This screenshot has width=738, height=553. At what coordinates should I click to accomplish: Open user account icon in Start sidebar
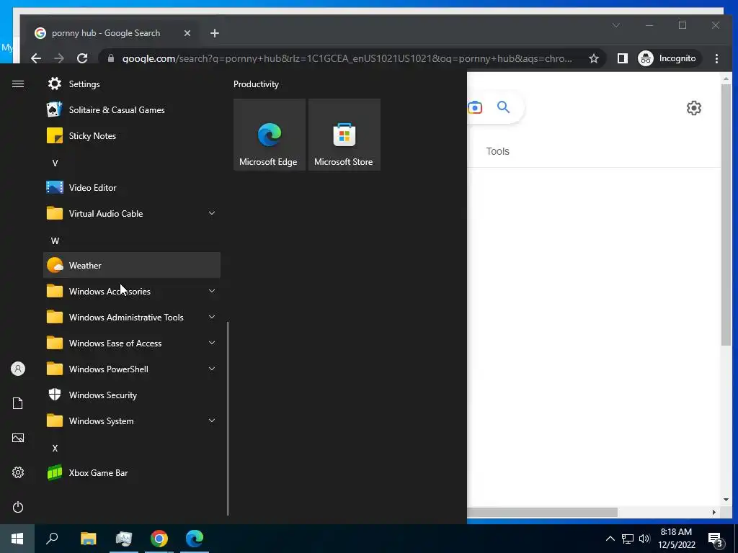18,369
